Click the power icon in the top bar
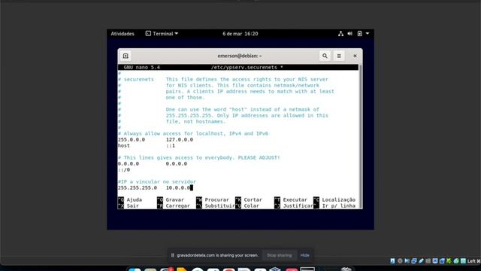 click(x=359, y=33)
